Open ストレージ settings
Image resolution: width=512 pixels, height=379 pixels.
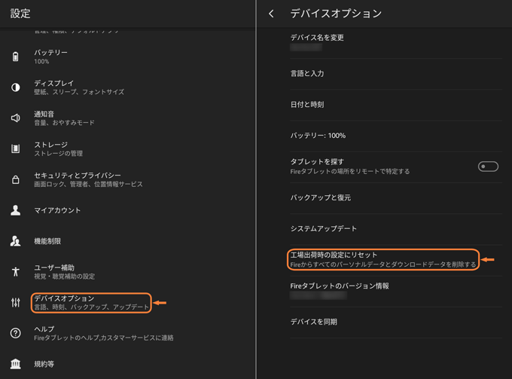coord(128,148)
